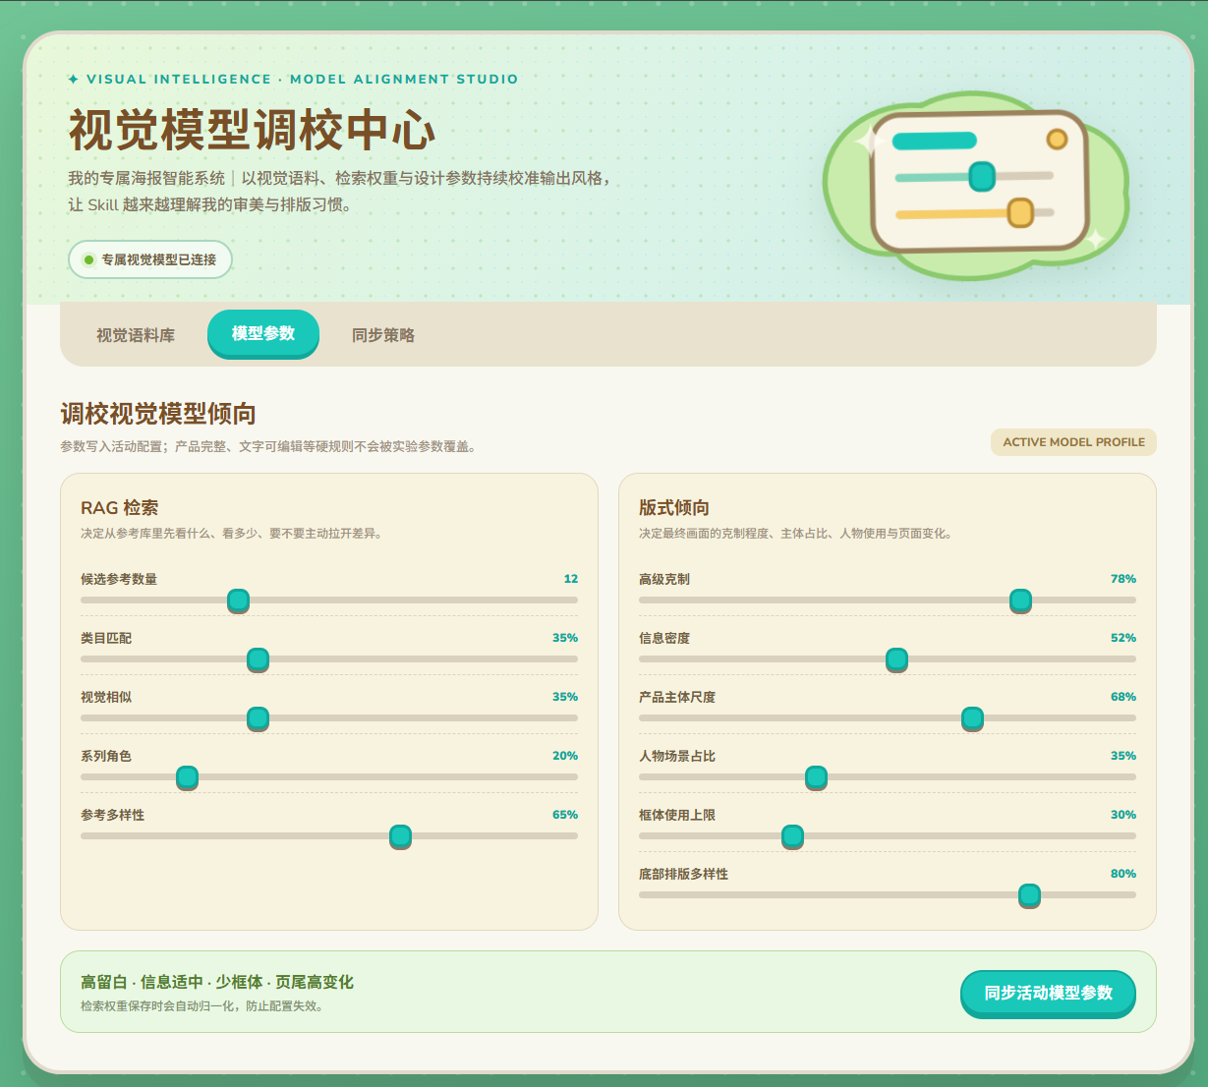Click the 候选参考数量 value 12

(571, 579)
